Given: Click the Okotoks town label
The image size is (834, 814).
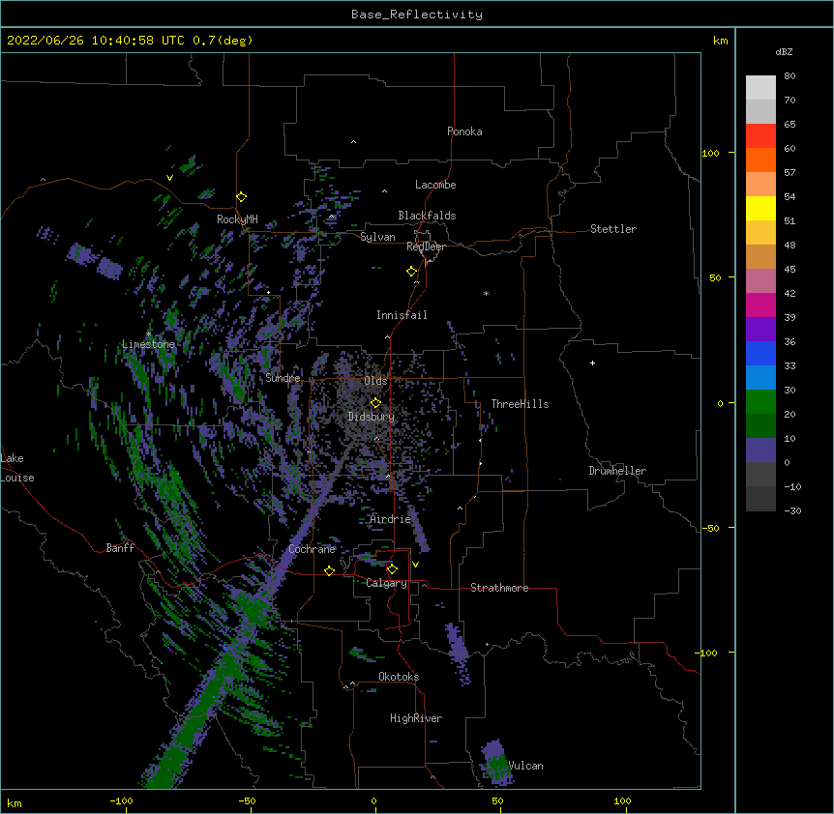Looking at the screenshot, I should (399, 677).
